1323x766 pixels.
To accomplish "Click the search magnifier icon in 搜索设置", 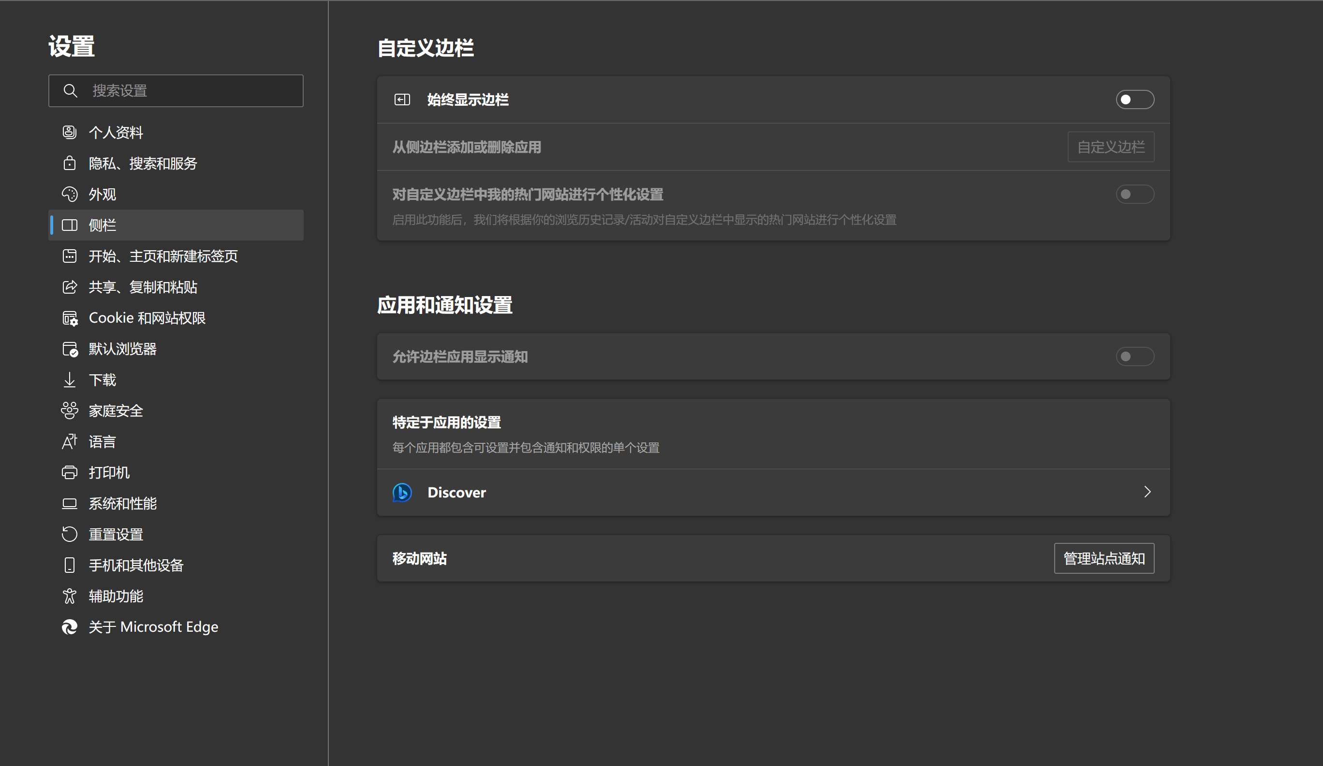I will click(x=70, y=91).
